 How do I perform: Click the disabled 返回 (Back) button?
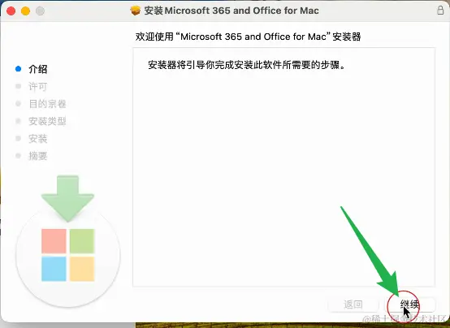[x=353, y=304]
